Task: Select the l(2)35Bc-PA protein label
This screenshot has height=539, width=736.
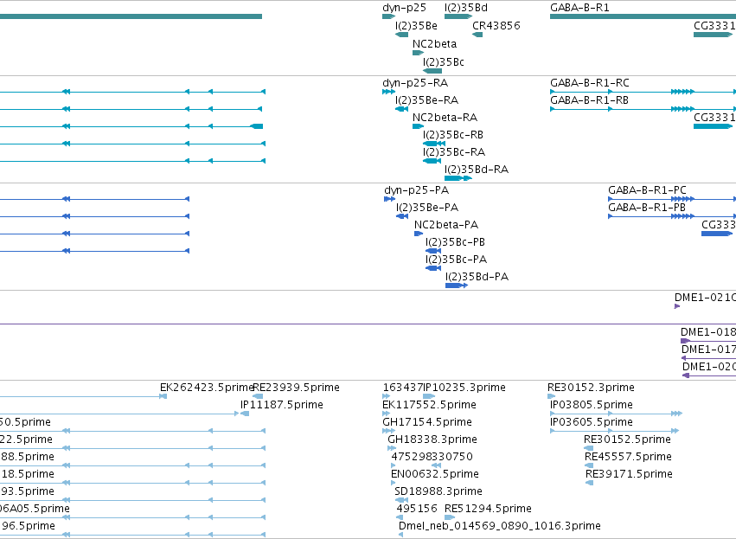Action: point(457,260)
